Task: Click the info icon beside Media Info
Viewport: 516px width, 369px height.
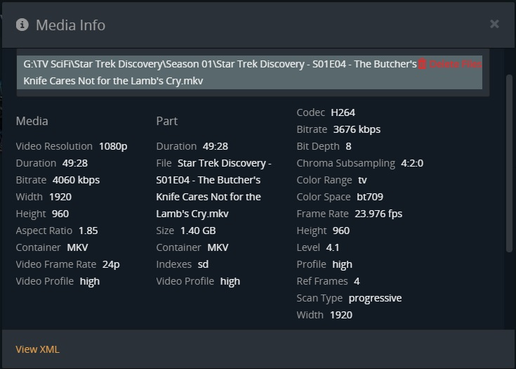Action: pyautogui.click(x=22, y=25)
